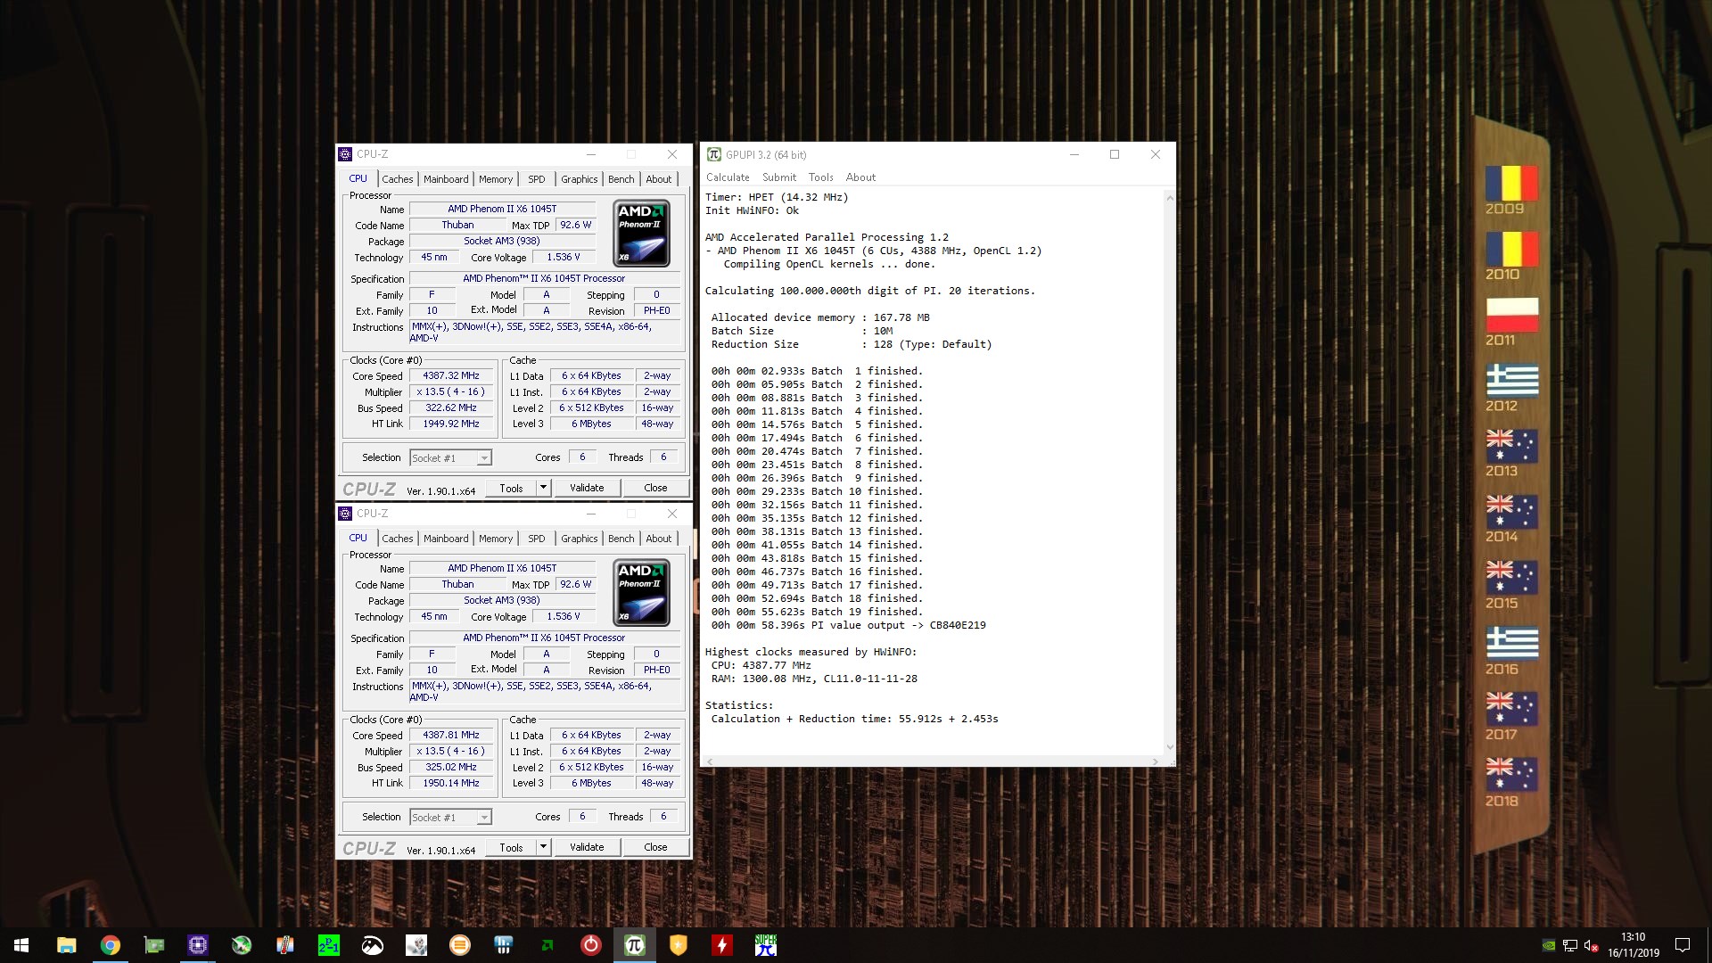Open the Submit menu in GPUPI

[x=779, y=177]
